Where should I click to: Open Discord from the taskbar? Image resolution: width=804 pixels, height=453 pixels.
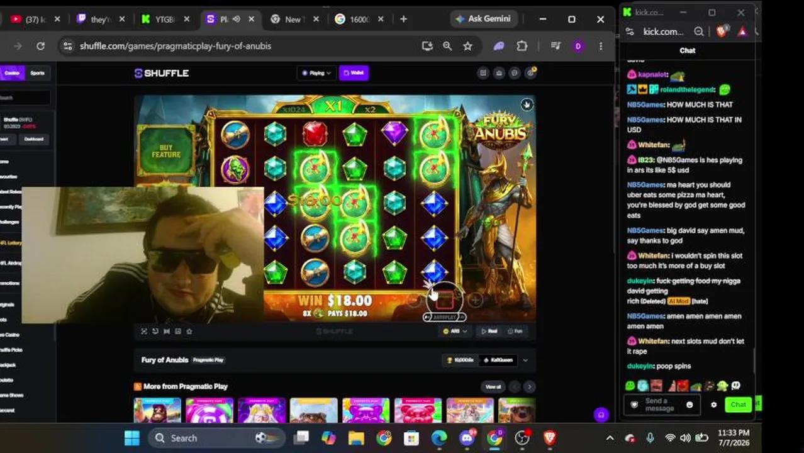pyautogui.click(x=467, y=438)
